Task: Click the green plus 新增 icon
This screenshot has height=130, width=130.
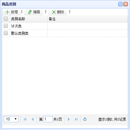Action: (7, 12)
